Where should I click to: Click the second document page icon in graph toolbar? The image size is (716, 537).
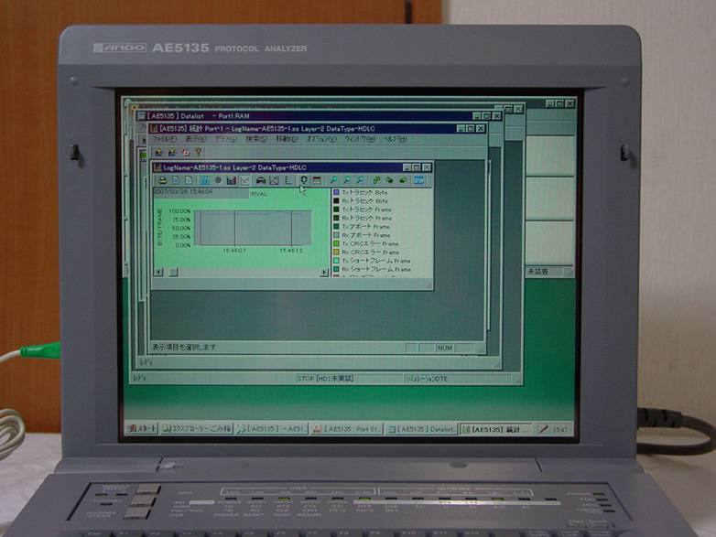[188, 180]
